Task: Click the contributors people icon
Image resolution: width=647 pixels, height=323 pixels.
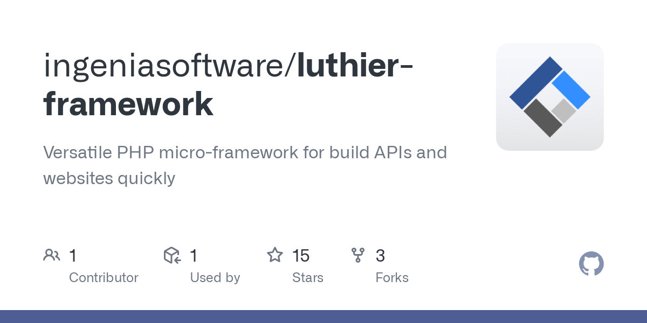Action: tap(52, 255)
